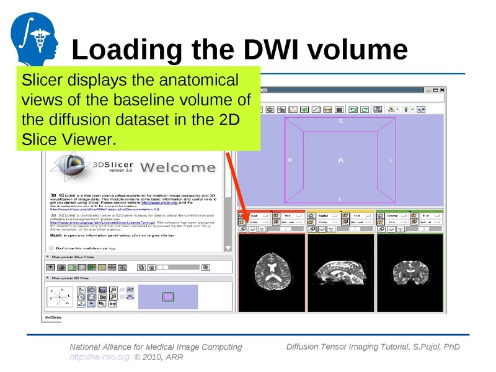496x372 pixels.
Task: Click the stereo red-blue glasses icon in Manipulate 3D View
Action: 113,304
